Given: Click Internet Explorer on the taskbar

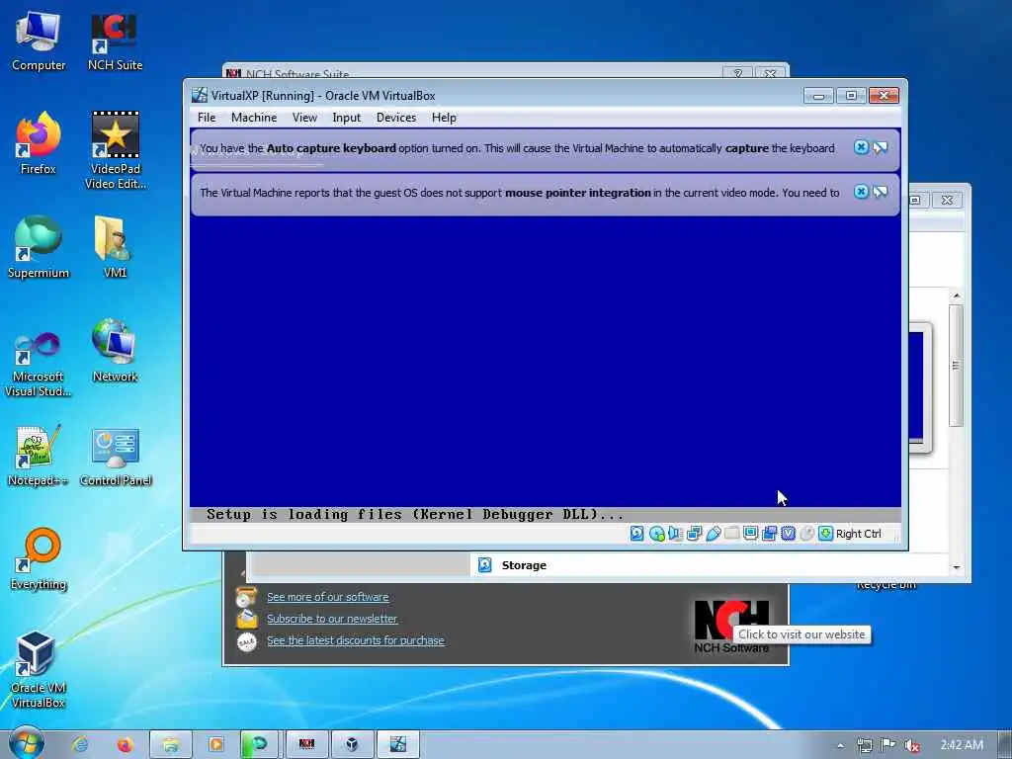Looking at the screenshot, I should [80, 745].
